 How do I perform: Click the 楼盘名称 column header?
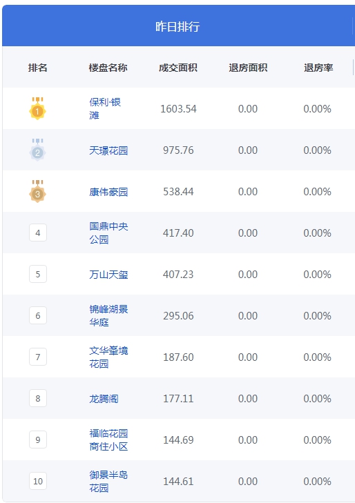108,68
